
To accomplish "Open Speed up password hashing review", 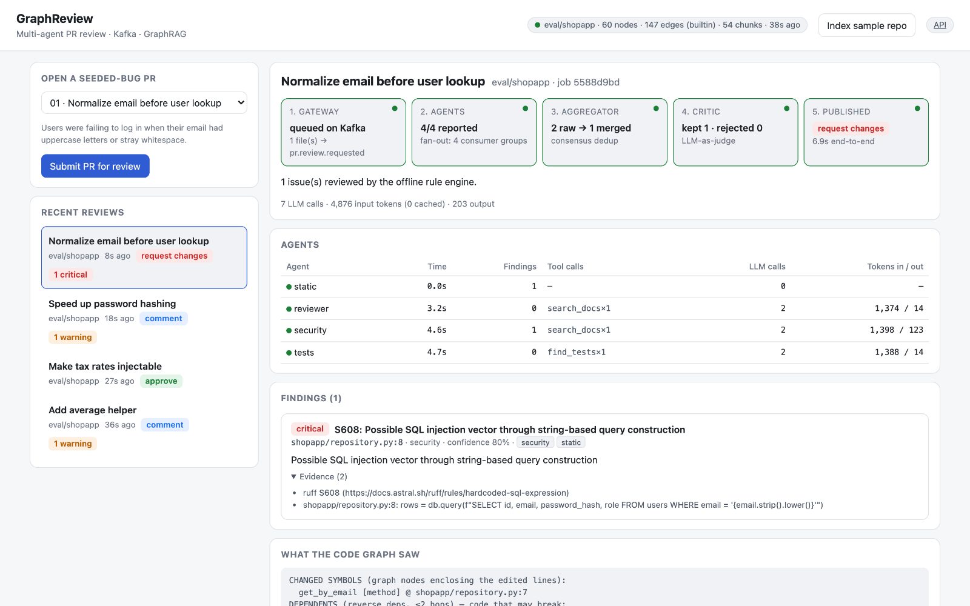I will [144, 320].
